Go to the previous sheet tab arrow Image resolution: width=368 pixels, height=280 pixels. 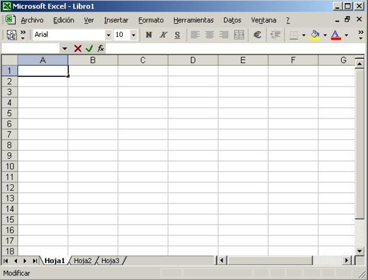point(16,261)
